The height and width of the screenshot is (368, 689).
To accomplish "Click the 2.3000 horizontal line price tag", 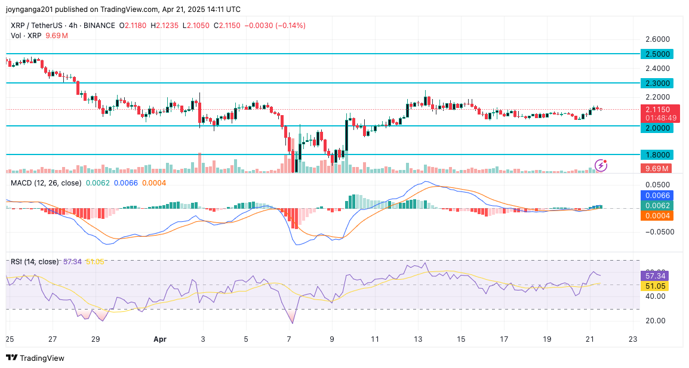I will coord(656,83).
